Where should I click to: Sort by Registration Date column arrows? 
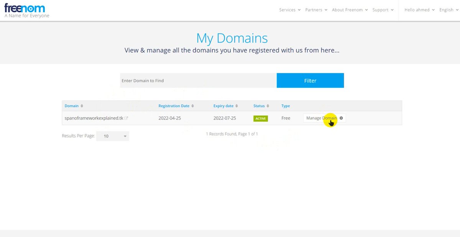192,106
